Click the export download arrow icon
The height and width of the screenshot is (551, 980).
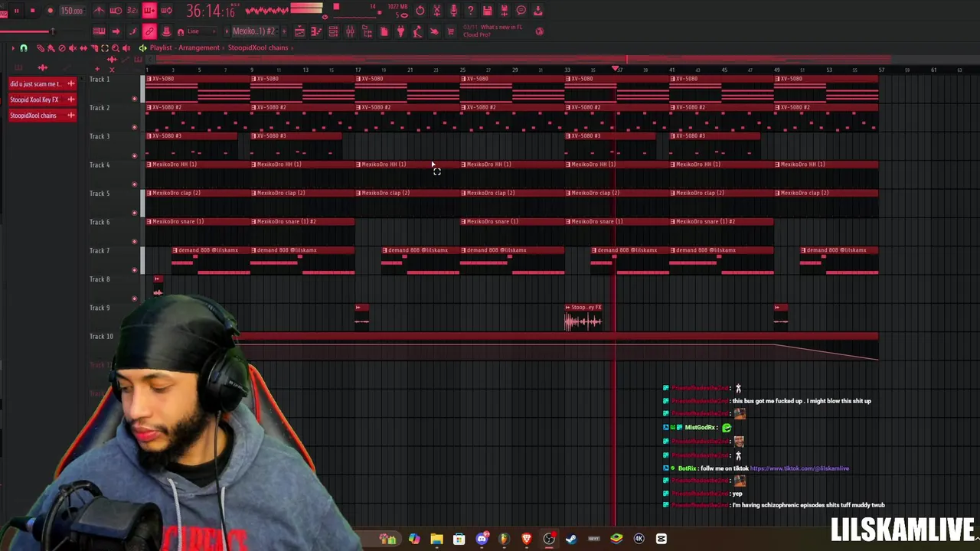pyautogui.click(x=537, y=11)
